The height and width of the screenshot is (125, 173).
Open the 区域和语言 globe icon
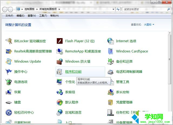pyautogui.click(x=59, y=113)
